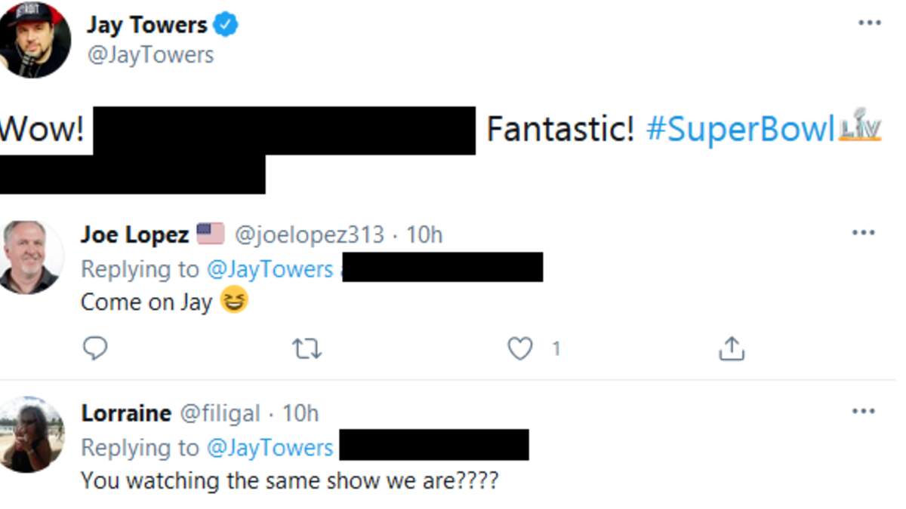Click the @filigal handle

coord(220,413)
